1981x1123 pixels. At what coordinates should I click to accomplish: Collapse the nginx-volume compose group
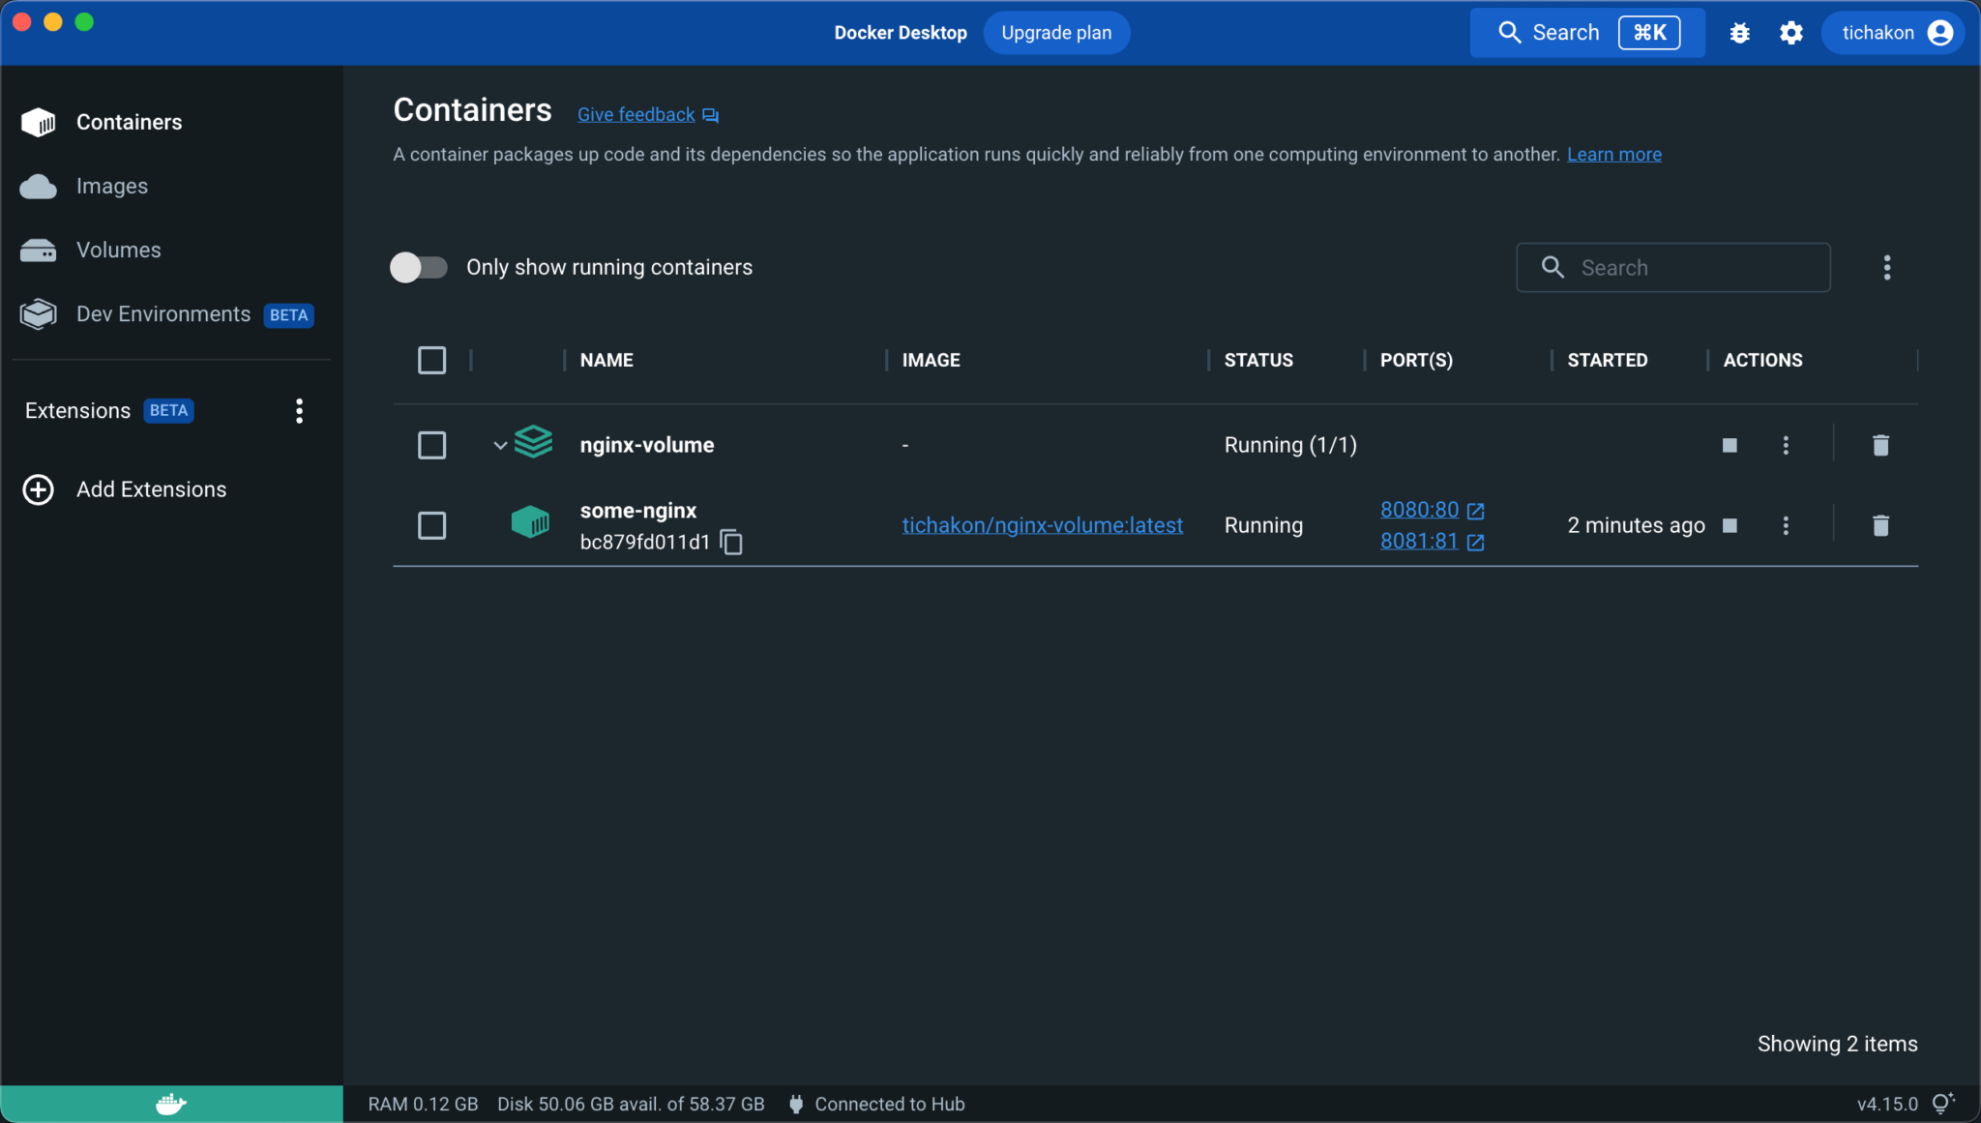[x=499, y=444]
